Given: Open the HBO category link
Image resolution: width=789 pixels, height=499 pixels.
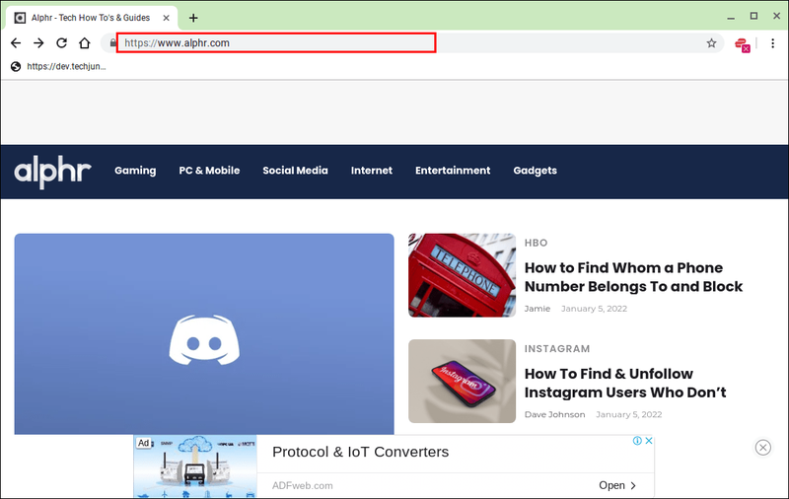Looking at the screenshot, I should click(536, 243).
